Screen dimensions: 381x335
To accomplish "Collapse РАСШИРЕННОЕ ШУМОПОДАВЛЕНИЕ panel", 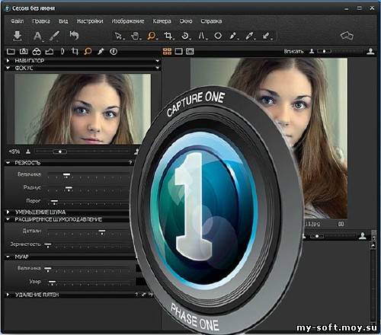I will point(8,219).
